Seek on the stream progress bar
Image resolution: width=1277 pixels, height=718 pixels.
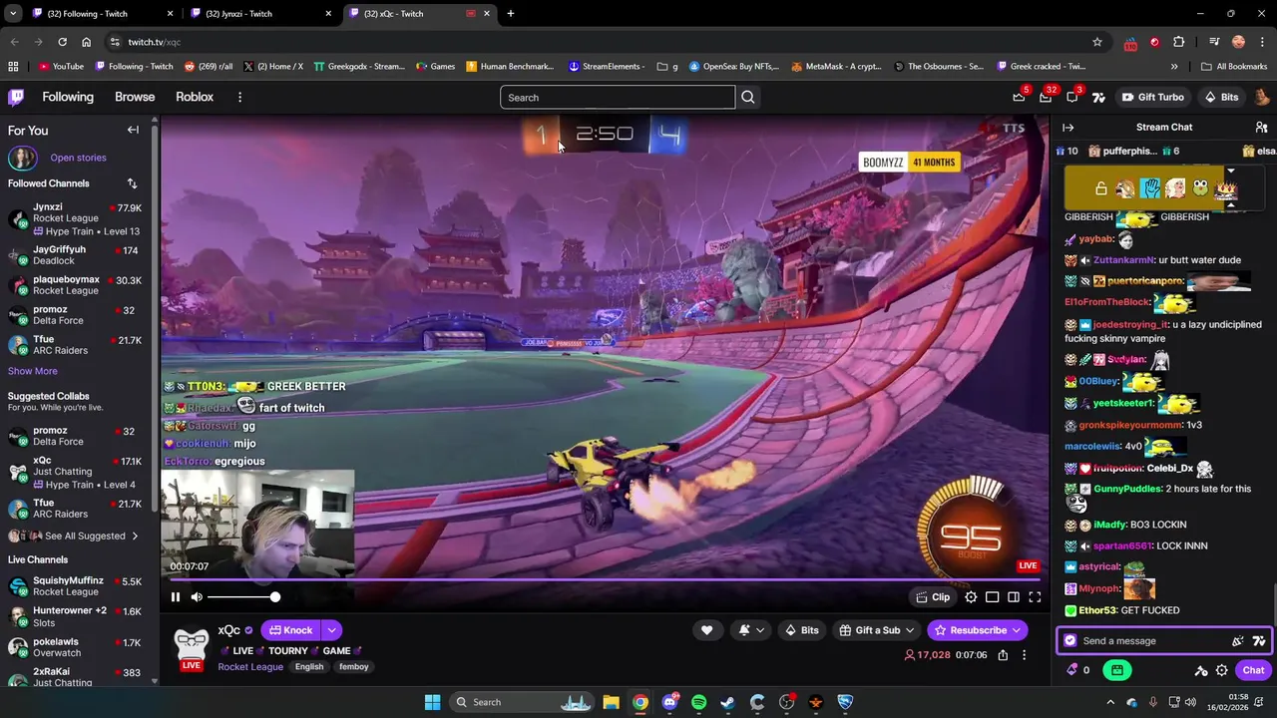(605, 579)
